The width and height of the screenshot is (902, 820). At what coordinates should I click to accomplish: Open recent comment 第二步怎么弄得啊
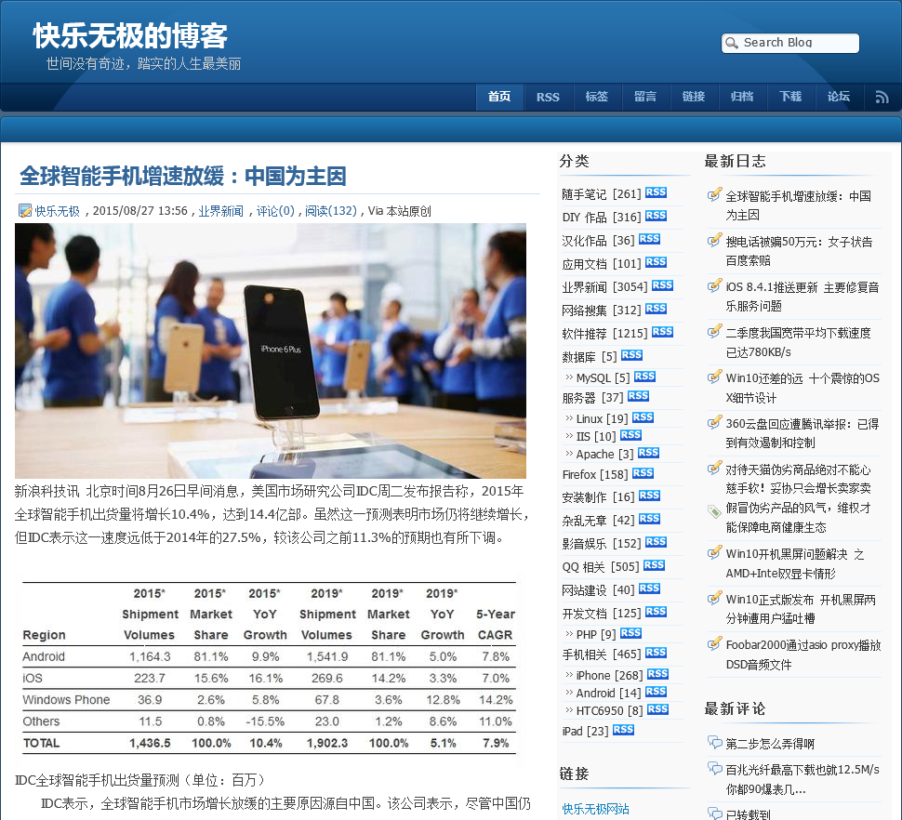coord(770,744)
